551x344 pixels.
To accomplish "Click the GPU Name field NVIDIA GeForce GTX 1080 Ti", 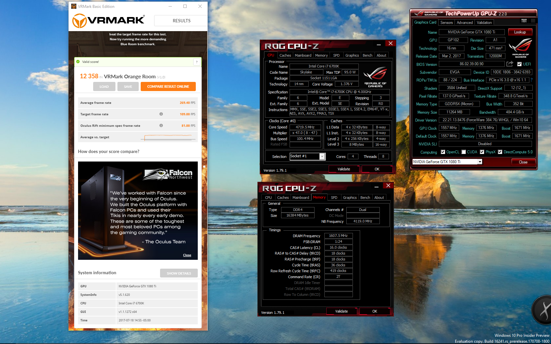I will pyautogui.click(x=472, y=32).
